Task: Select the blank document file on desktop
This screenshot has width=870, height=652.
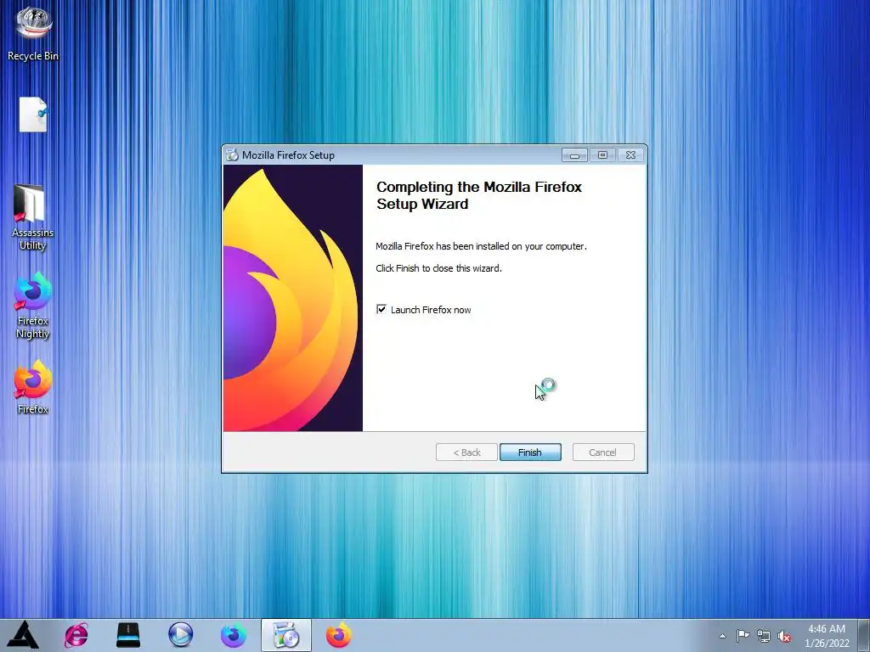Action: tap(33, 115)
